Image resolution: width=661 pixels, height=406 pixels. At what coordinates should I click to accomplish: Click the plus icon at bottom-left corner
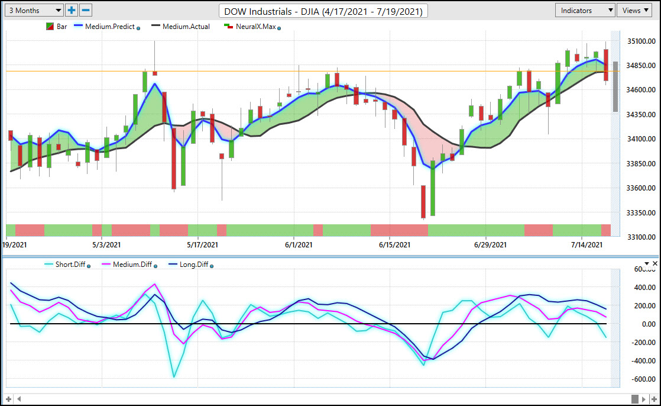coord(8,399)
